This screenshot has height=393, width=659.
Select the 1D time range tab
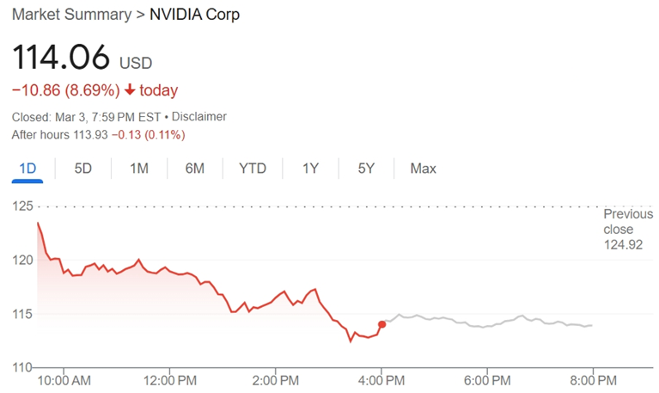coord(27,169)
